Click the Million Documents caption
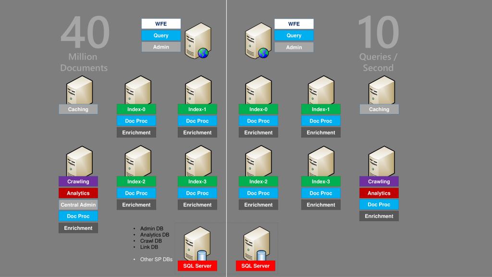The width and height of the screenshot is (492, 277). click(84, 62)
